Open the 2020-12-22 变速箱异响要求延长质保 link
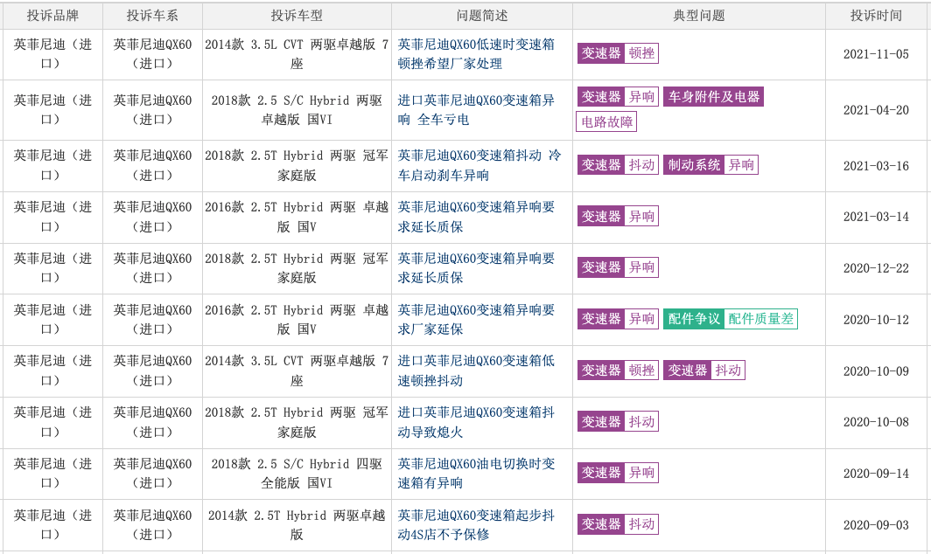Image resolution: width=931 pixels, height=554 pixels. point(476,268)
